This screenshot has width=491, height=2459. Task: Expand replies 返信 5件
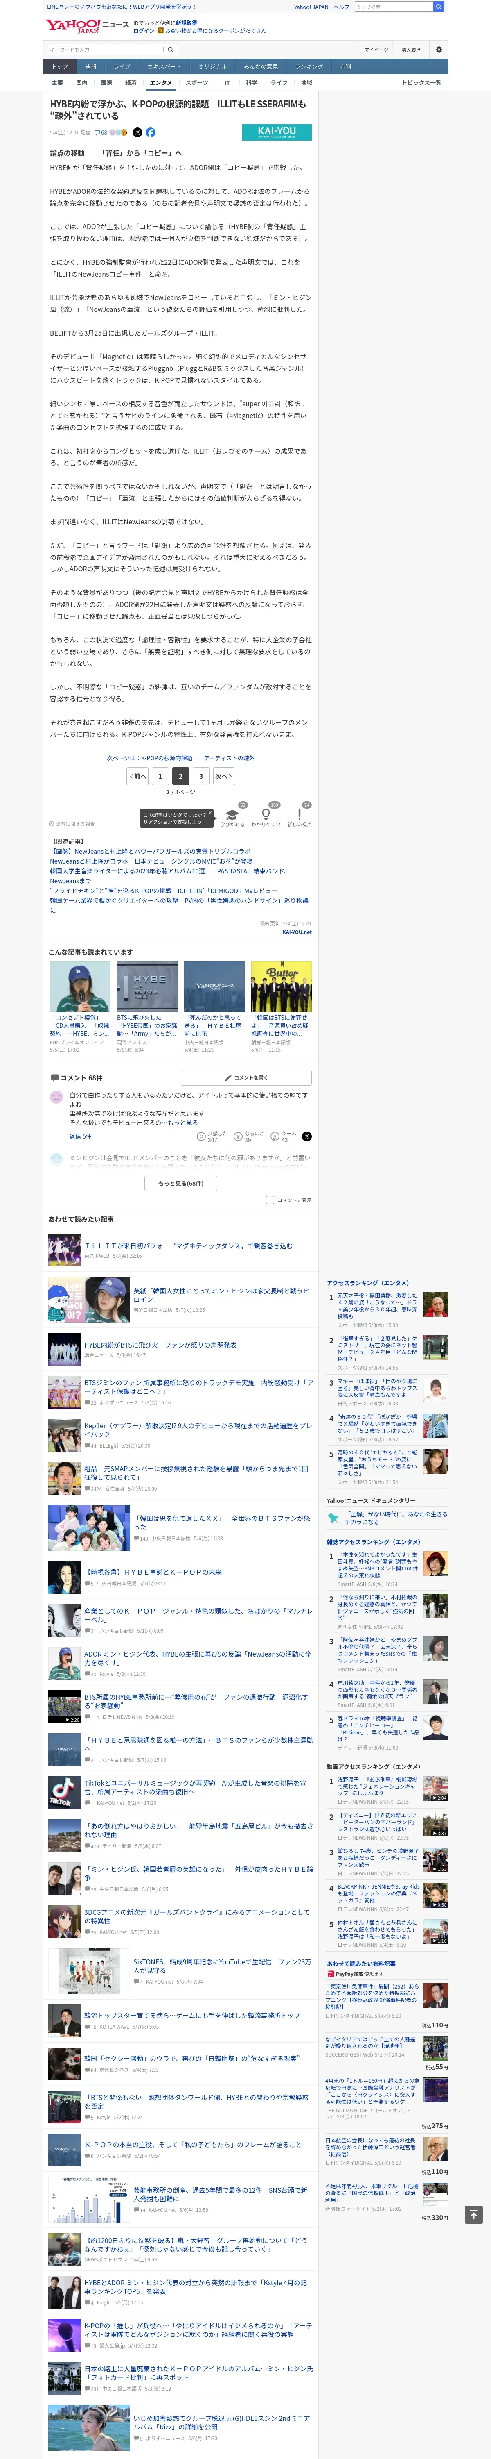point(80,1136)
